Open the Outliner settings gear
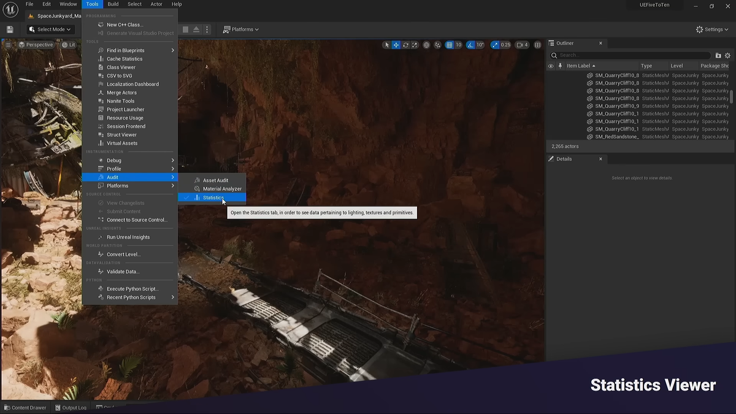This screenshot has height=414, width=736. tap(728, 55)
